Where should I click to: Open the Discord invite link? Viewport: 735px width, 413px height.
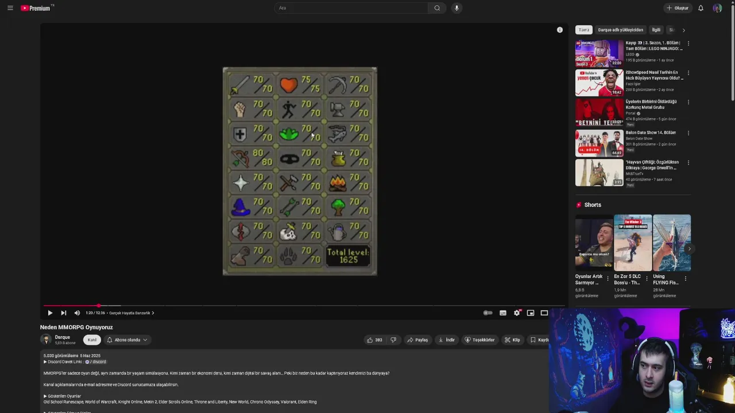pos(95,362)
